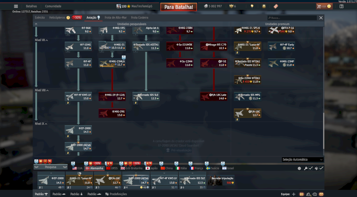
Task: Select the MiG-23MLA in research tree
Action: (112, 63)
